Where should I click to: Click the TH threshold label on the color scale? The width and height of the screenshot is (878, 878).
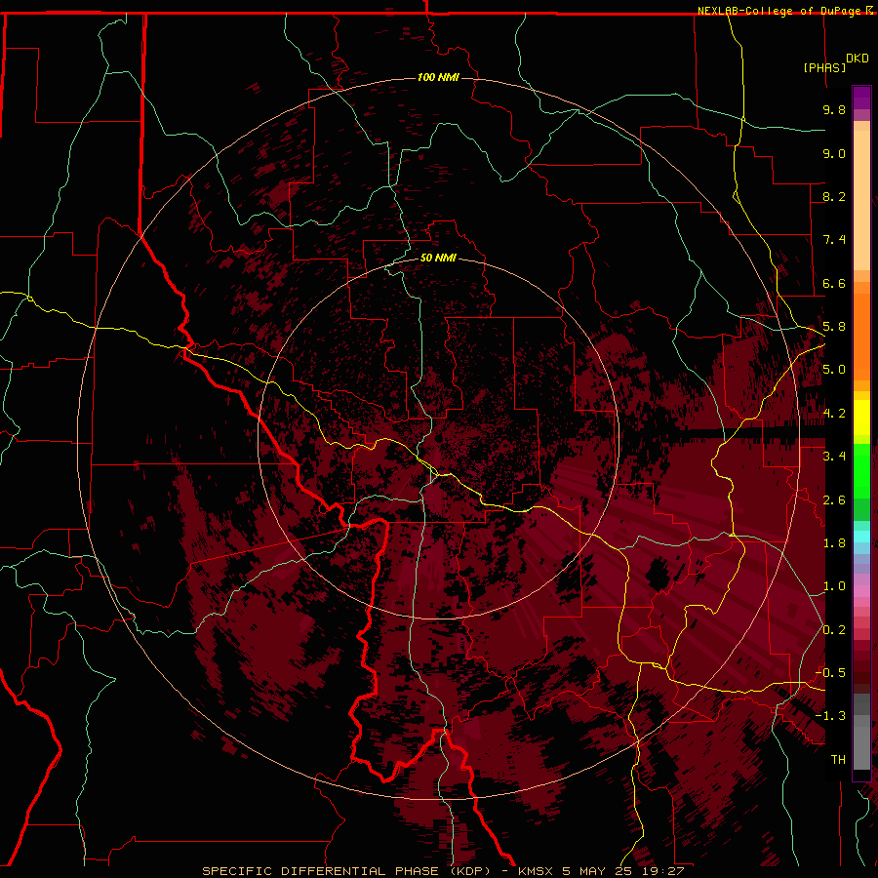click(x=838, y=759)
